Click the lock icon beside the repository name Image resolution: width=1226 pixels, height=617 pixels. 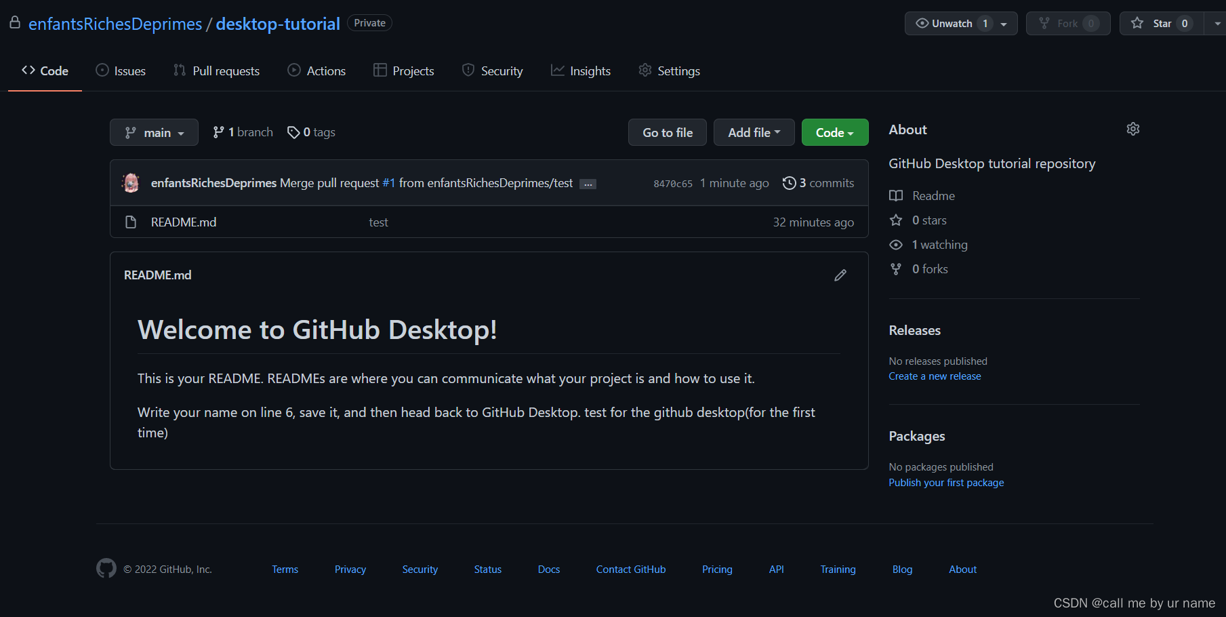[14, 21]
